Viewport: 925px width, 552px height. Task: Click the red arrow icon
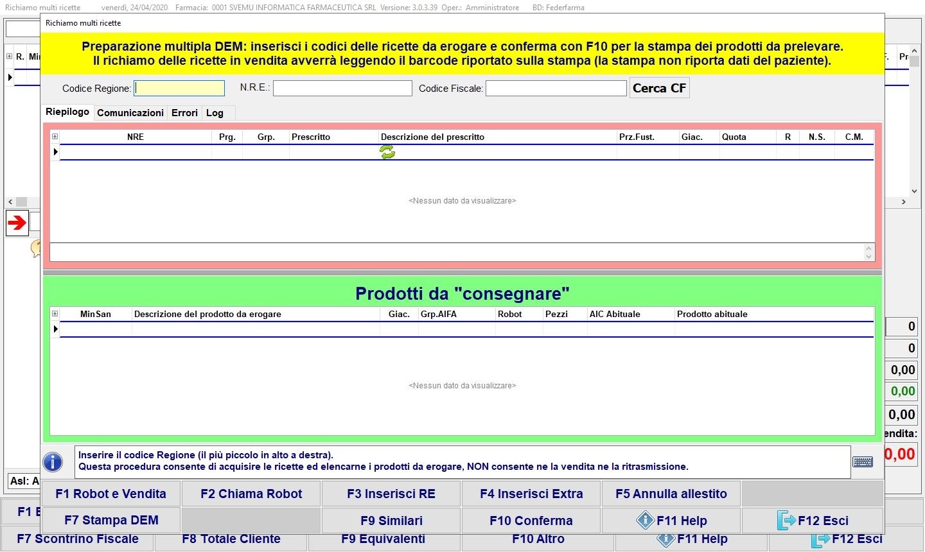tap(17, 223)
